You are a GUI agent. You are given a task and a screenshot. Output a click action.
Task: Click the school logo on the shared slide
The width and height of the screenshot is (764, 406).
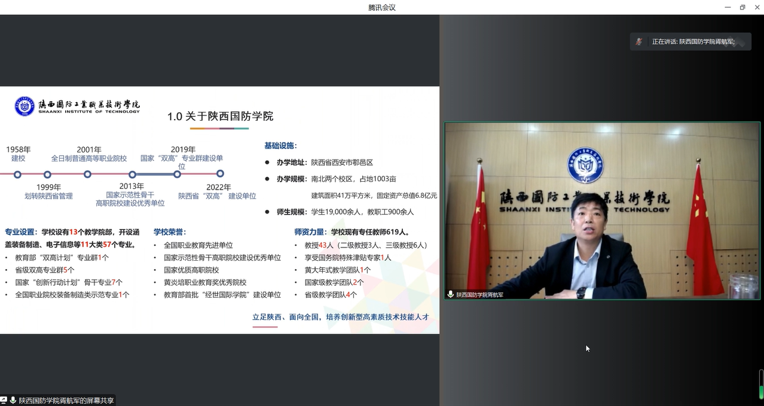[25, 106]
